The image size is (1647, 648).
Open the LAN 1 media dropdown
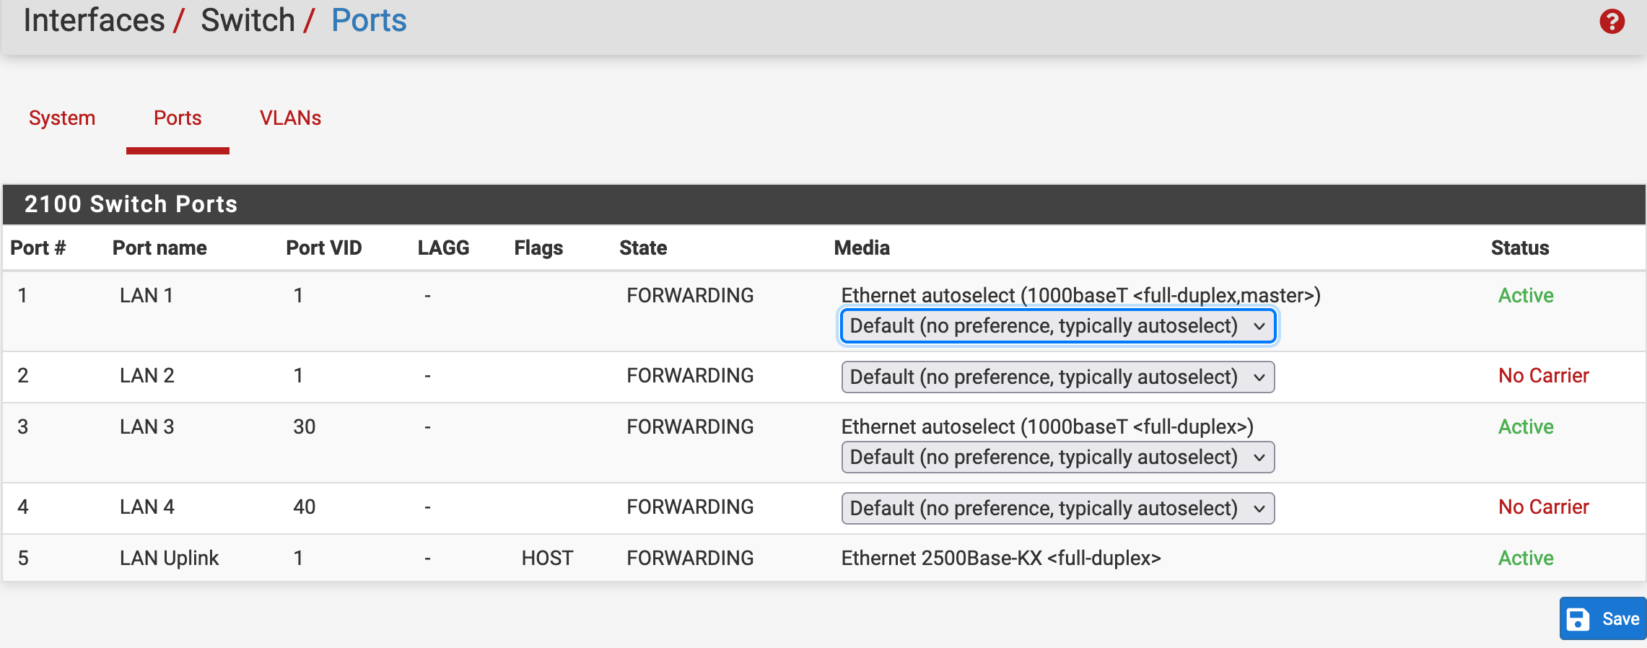point(1057,326)
